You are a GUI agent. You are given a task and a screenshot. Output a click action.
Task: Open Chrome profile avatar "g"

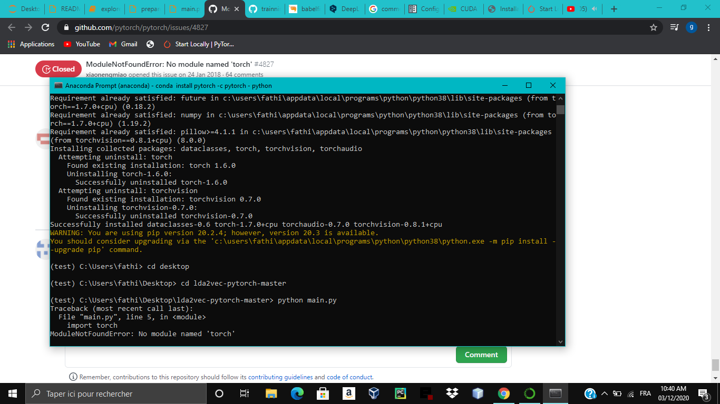coord(691,27)
